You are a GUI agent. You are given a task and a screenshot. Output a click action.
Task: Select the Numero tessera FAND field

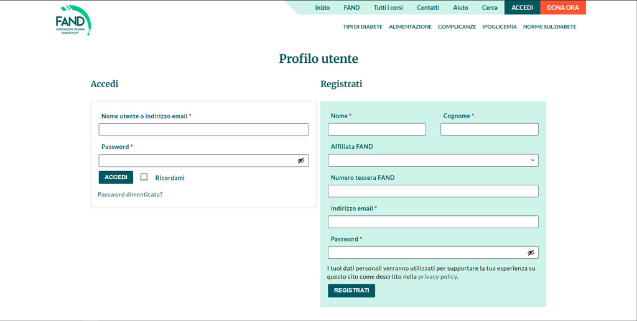[x=433, y=191]
